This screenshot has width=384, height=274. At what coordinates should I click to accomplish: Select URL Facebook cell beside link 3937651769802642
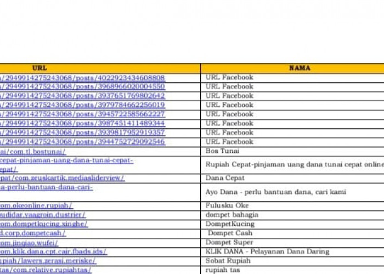pyautogui.click(x=292, y=96)
